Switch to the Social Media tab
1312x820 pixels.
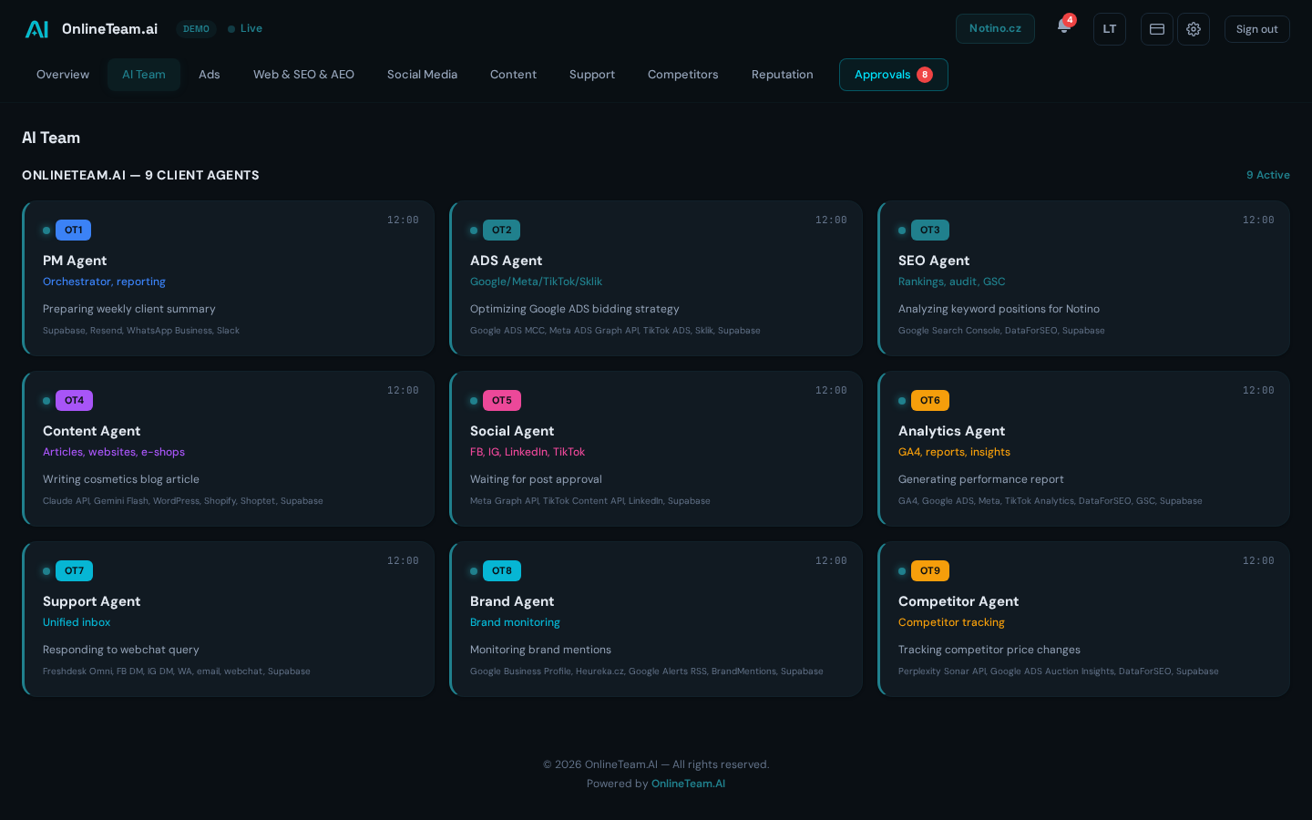click(x=422, y=75)
